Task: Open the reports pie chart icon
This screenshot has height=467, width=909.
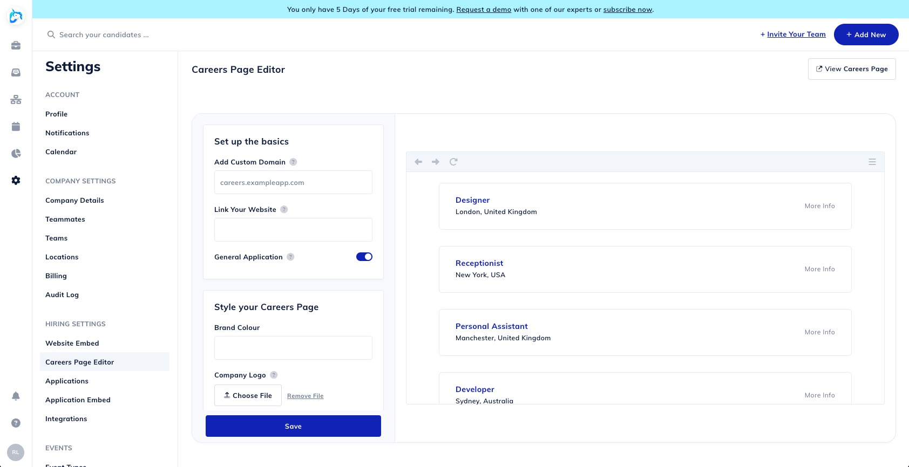Action: tap(16, 154)
